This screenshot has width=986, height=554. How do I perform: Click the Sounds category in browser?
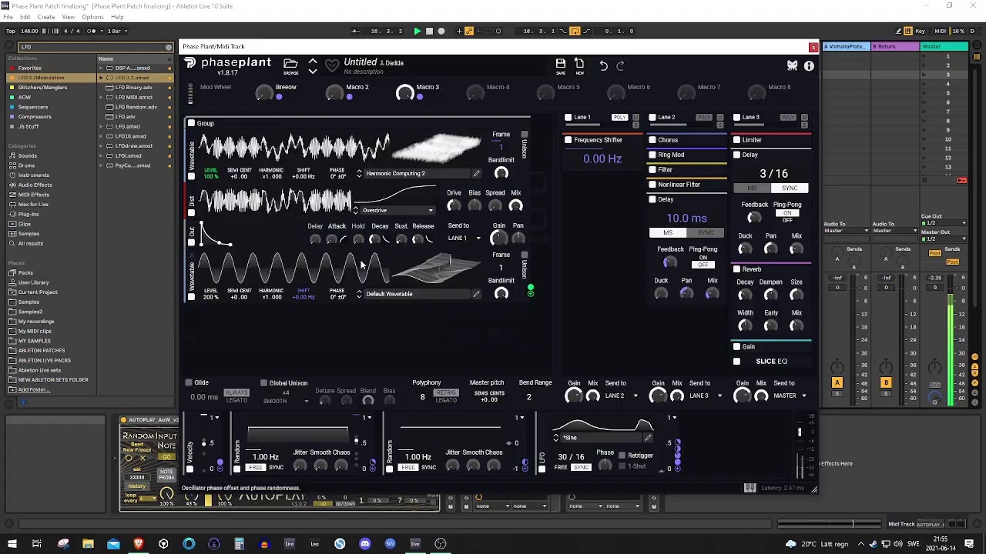[x=27, y=156]
